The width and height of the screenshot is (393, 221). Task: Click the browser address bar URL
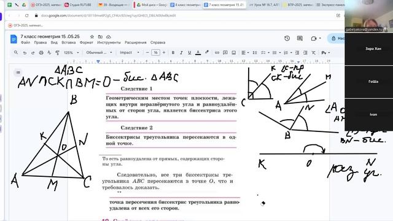(x=108, y=15)
